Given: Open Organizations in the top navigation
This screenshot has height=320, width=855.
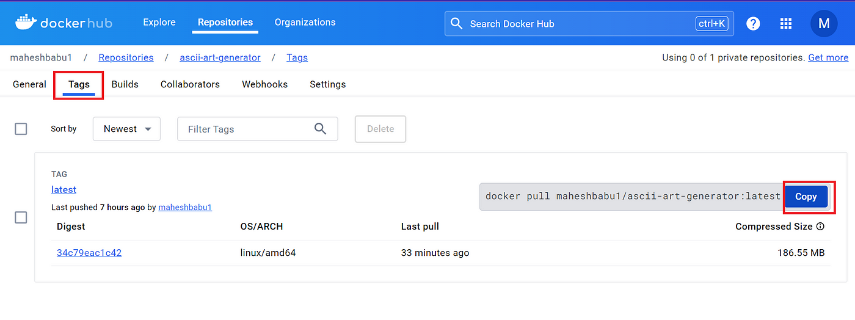Looking at the screenshot, I should (x=305, y=22).
